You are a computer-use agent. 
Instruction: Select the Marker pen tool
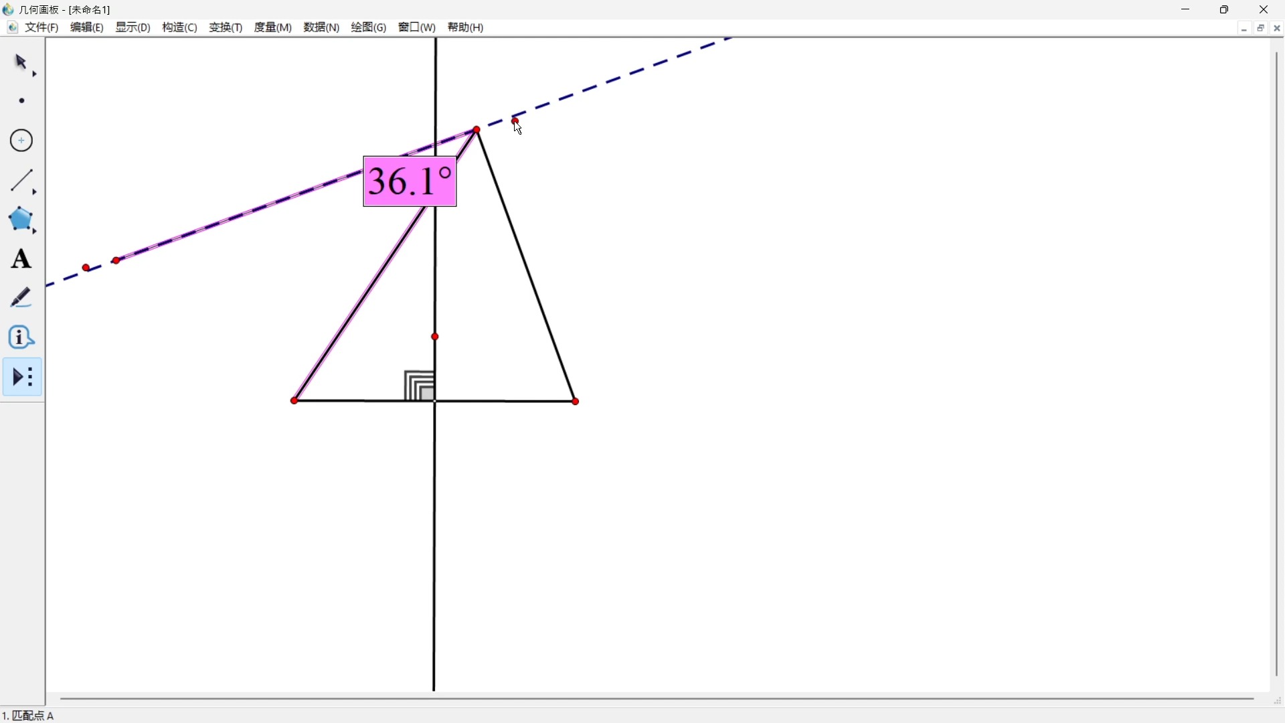click(21, 298)
